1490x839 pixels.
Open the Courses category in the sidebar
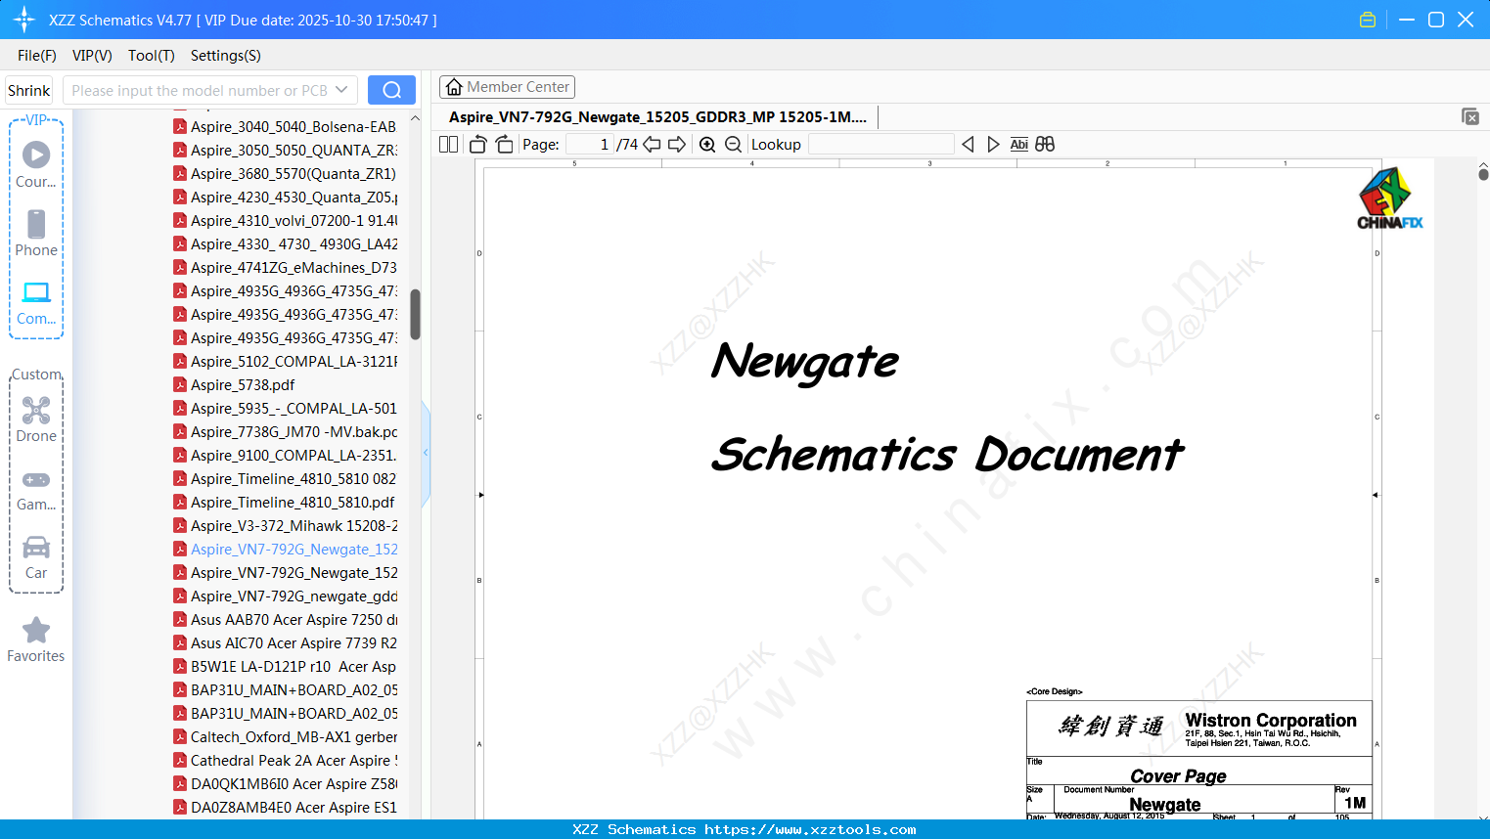(x=36, y=164)
